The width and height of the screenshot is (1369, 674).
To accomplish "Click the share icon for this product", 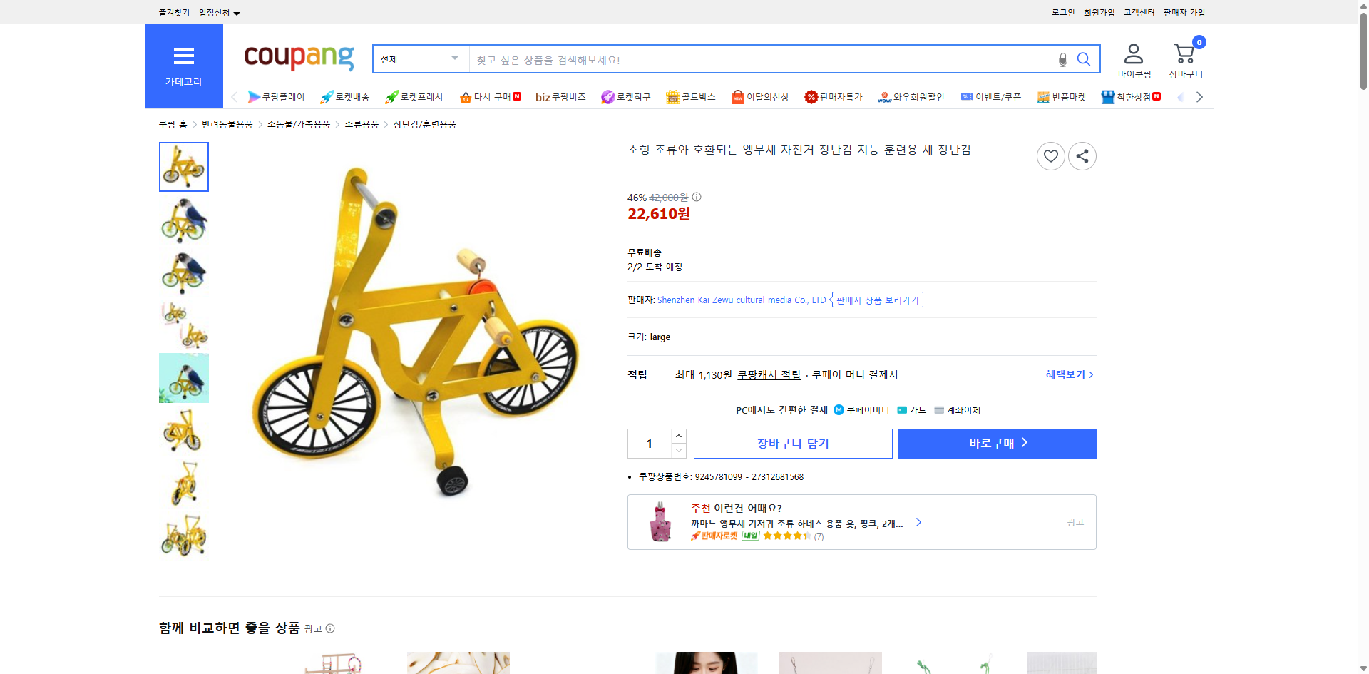I will (x=1082, y=155).
